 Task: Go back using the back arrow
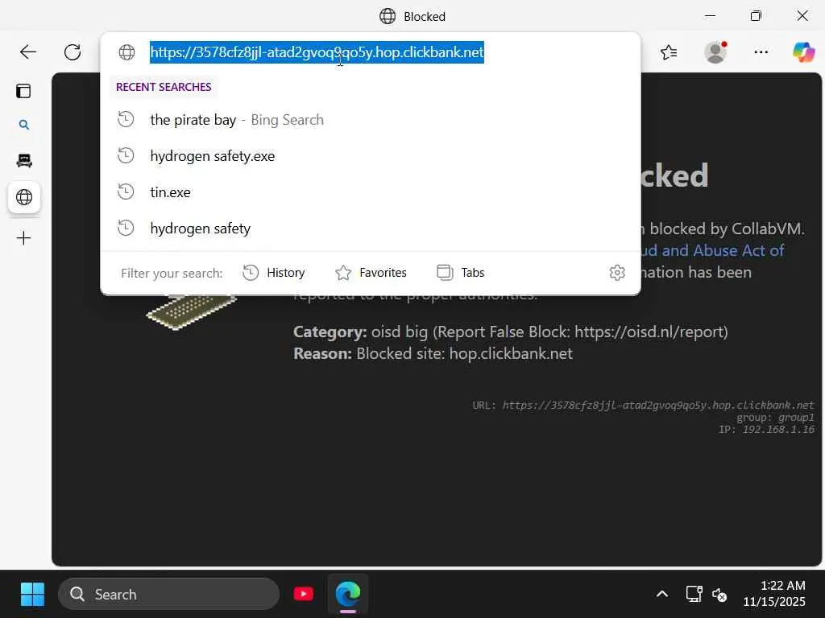(28, 52)
